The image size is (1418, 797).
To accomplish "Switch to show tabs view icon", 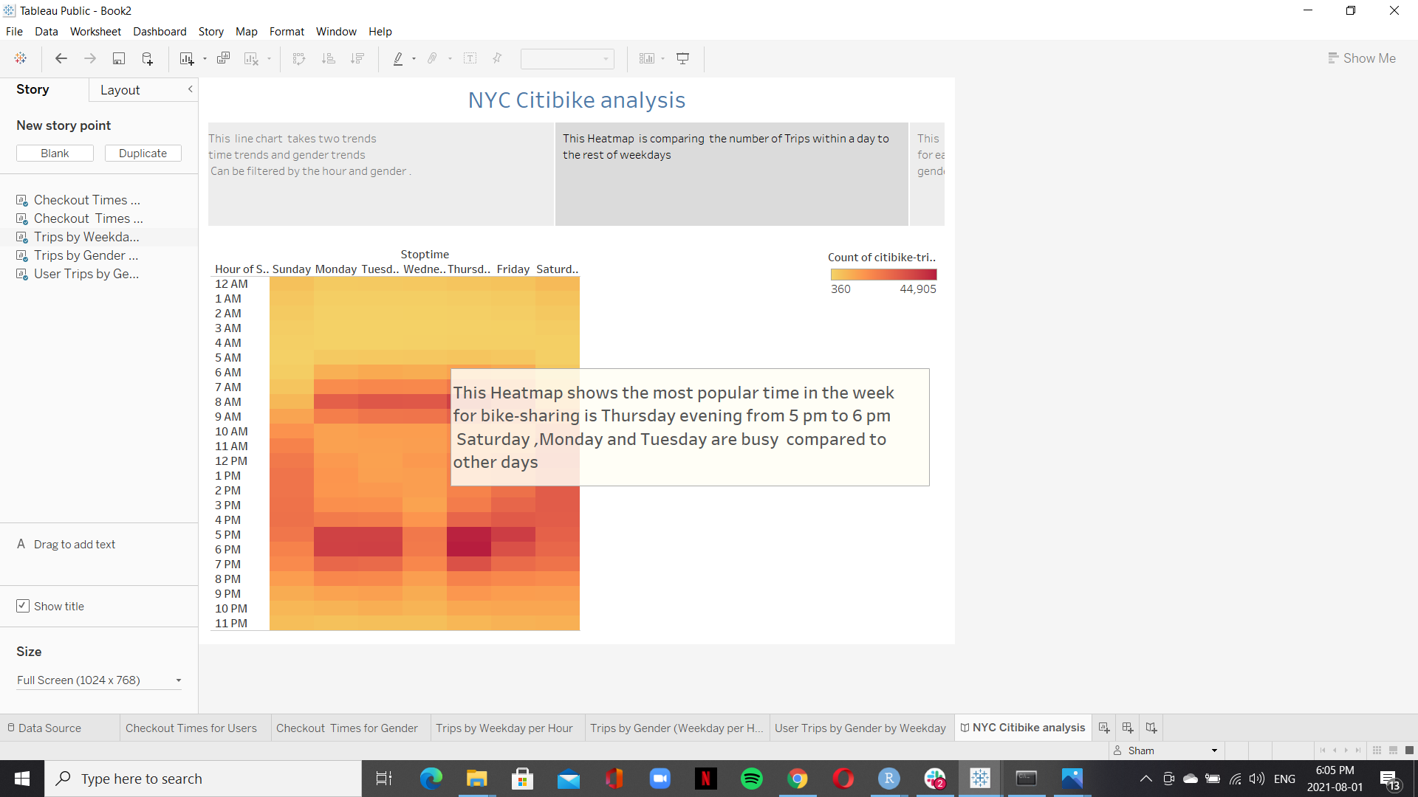I will click(1409, 751).
